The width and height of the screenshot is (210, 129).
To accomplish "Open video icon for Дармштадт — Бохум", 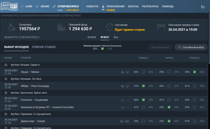I will (127, 121).
